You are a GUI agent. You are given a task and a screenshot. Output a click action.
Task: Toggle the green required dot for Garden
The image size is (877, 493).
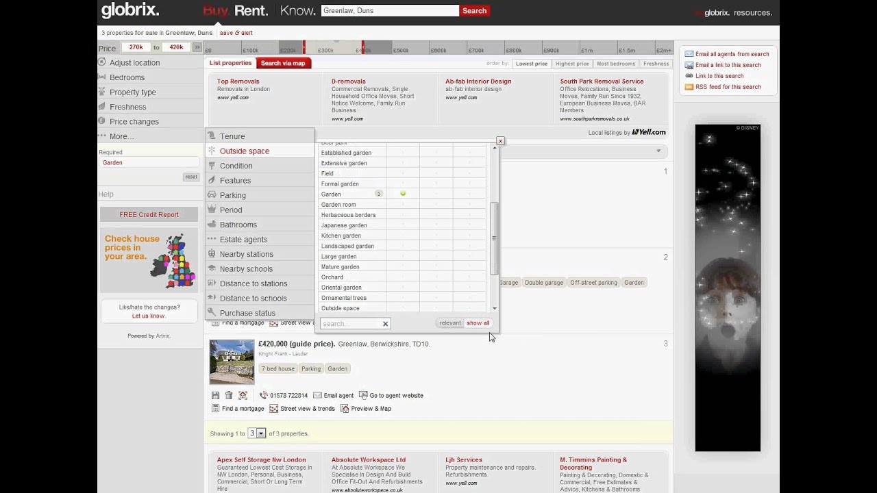[403, 194]
